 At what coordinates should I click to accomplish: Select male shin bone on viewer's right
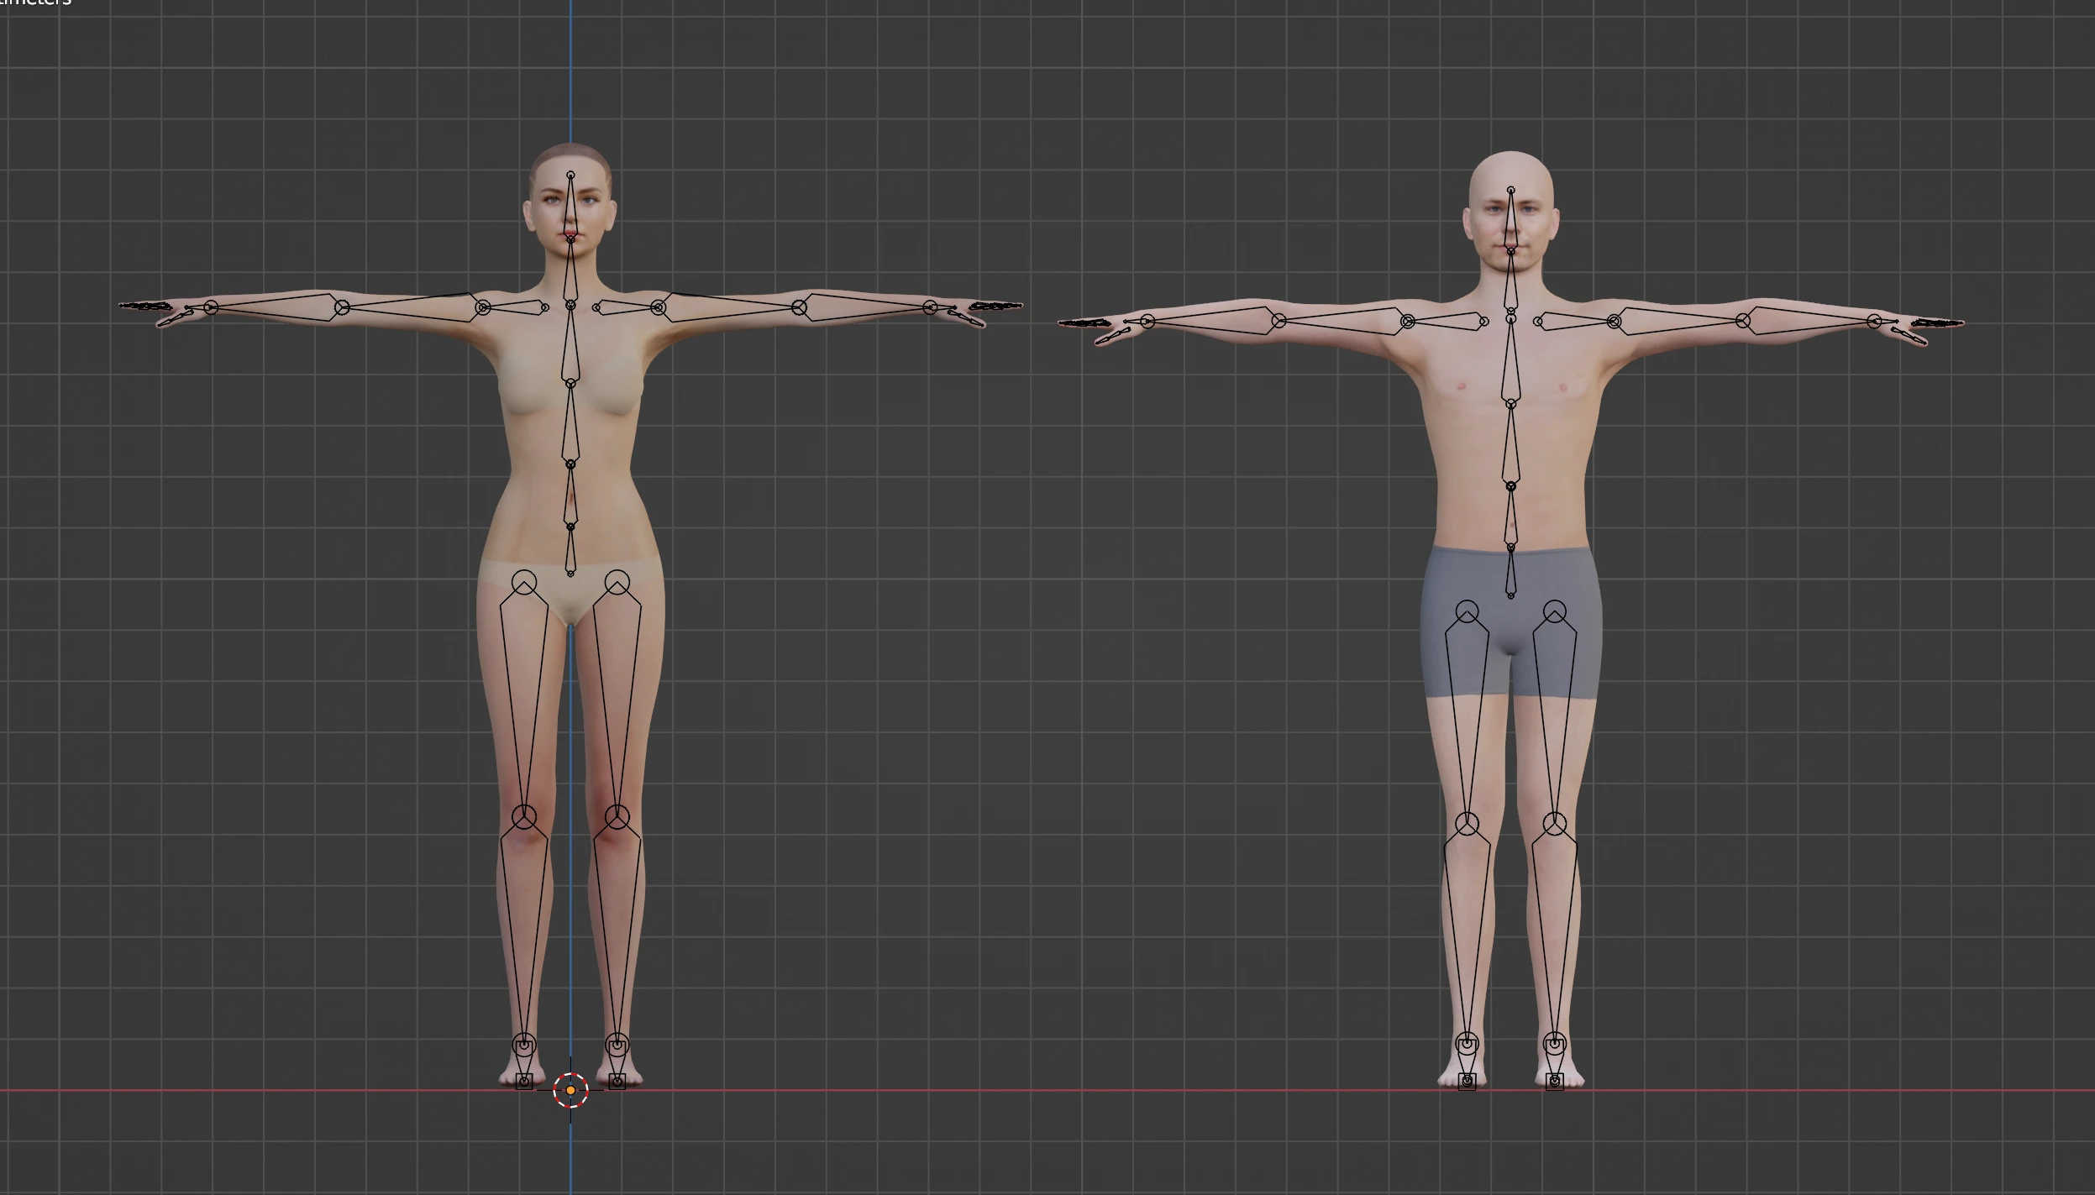click(1555, 932)
